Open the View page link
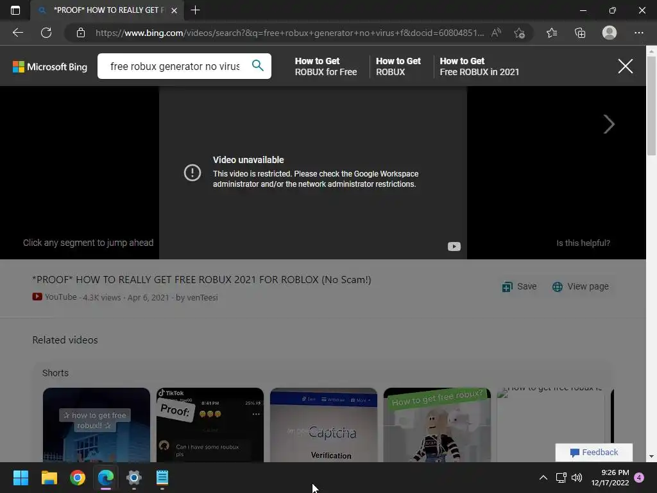657x493 pixels. pyautogui.click(x=580, y=286)
